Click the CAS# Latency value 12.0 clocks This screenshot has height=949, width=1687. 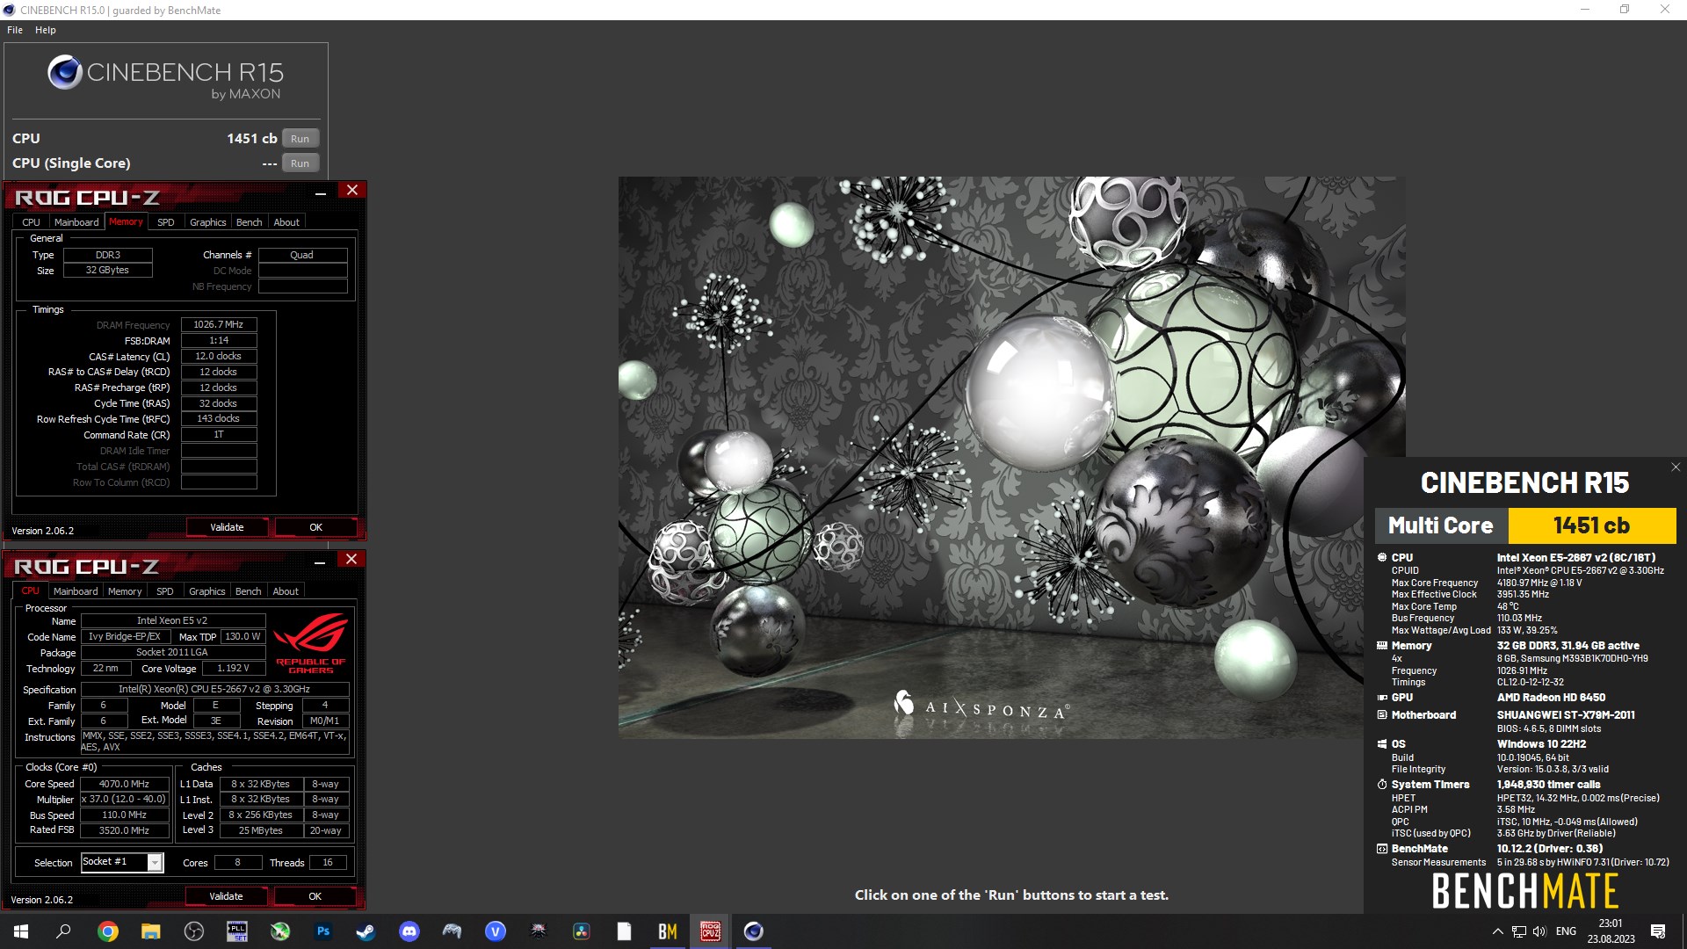coord(219,356)
